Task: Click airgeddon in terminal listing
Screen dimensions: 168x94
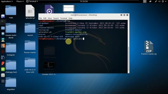Action: tap(43, 23)
